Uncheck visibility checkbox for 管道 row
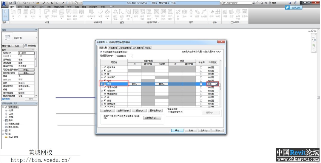The width and height of the screenshot is (321, 163). point(105,84)
